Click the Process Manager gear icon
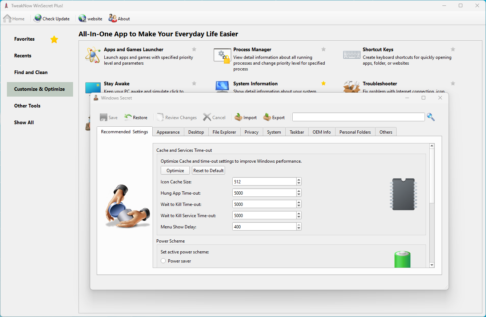 pos(222,56)
